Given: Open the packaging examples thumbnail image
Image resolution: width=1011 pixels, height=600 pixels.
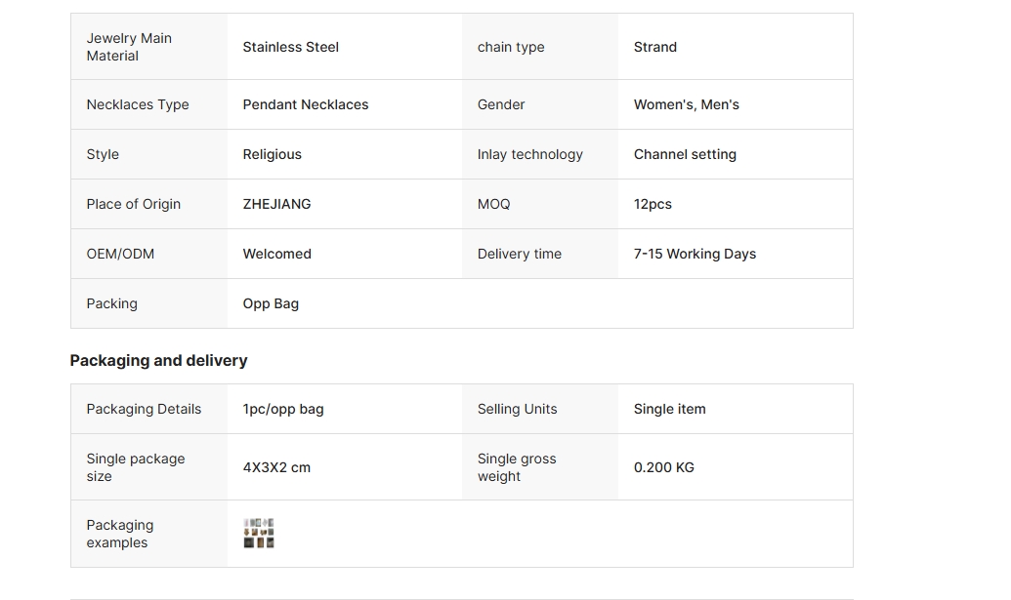Looking at the screenshot, I should tap(259, 534).
